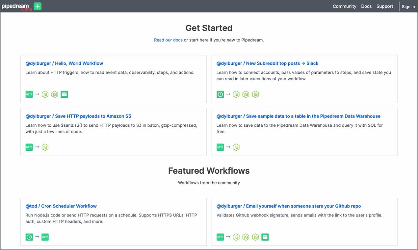This screenshot has height=250, width=418.
Task: Open @dylburger / Hello, World Workflow link
Action: 64,63
